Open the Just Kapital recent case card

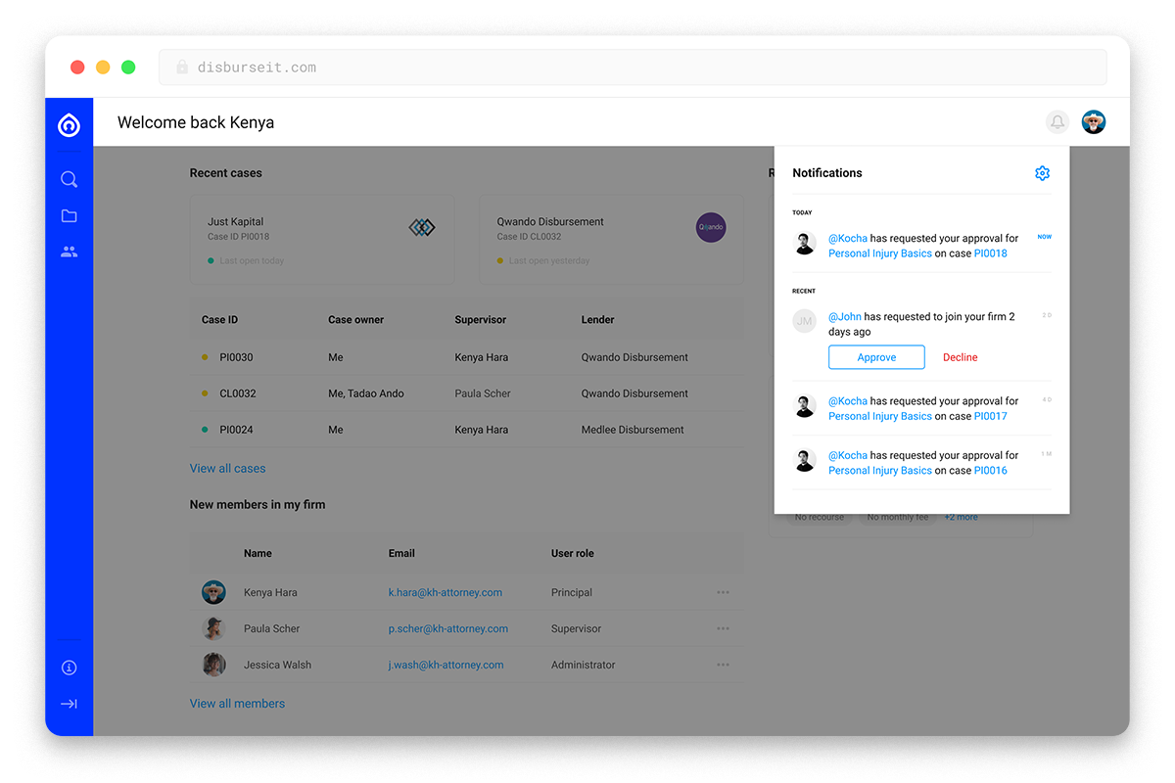point(321,239)
